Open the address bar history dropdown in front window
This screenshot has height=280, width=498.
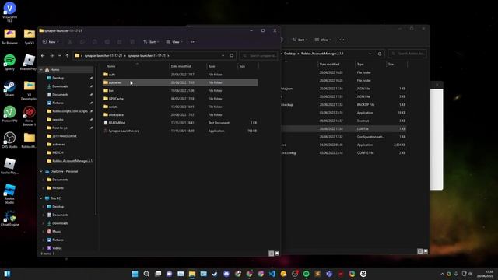click(x=223, y=55)
